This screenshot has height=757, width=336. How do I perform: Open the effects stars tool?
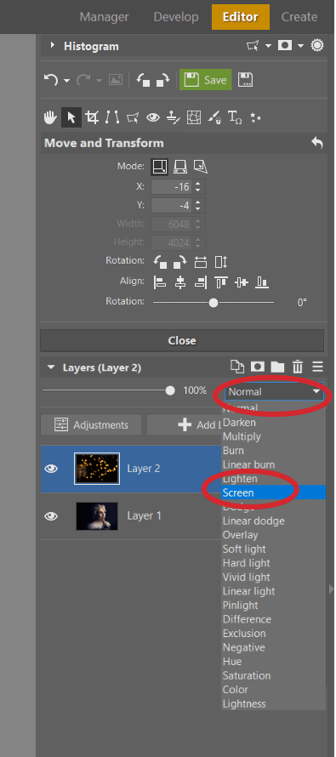pos(255,117)
